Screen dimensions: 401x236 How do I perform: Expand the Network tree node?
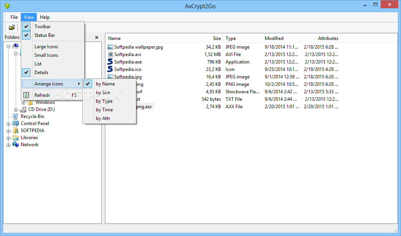(x=9, y=145)
